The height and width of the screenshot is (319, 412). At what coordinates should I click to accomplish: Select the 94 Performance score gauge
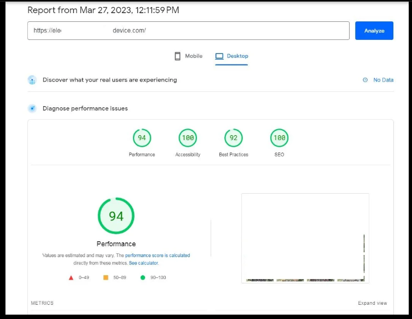pyautogui.click(x=142, y=138)
